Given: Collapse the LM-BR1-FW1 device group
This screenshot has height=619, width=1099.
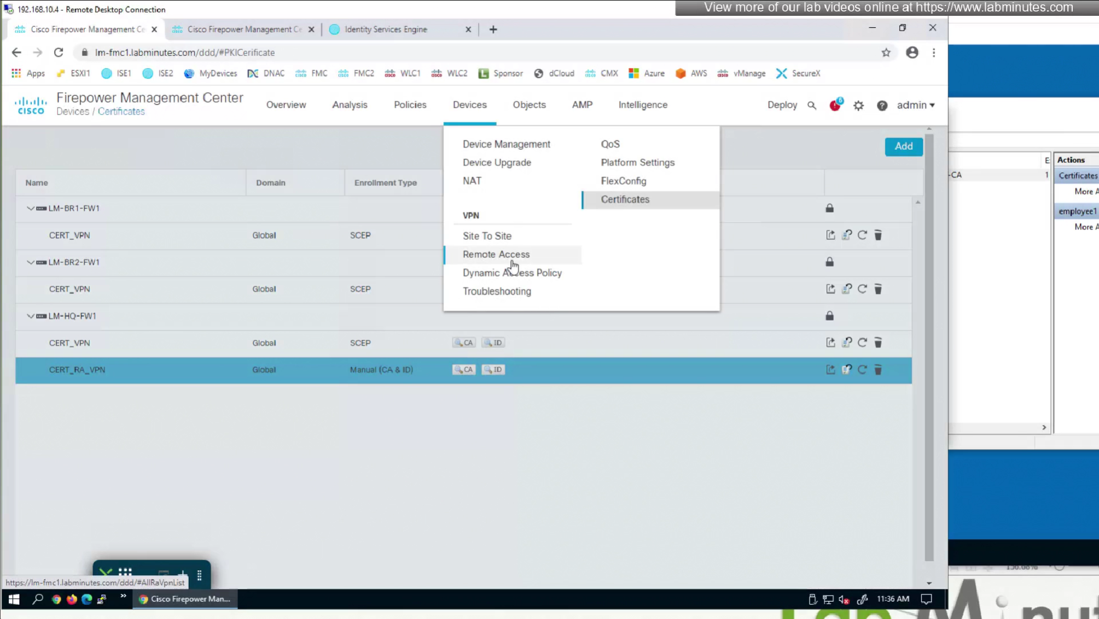Looking at the screenshot, I should (31, 208).
